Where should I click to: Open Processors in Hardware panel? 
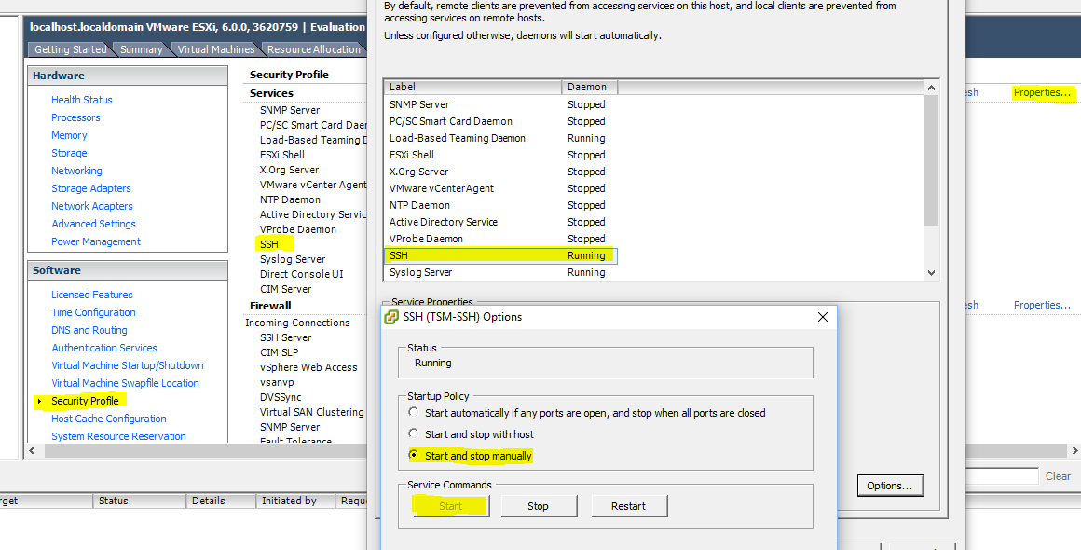pyautogui.click(x=75, y=117)
